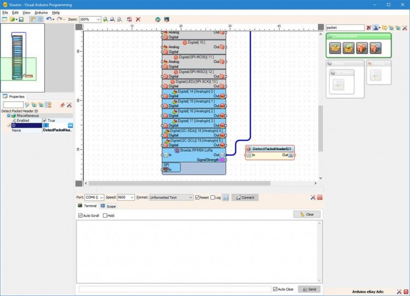
Task: Select the fourth gift-box component in Communication
Action: click(375, 48)
